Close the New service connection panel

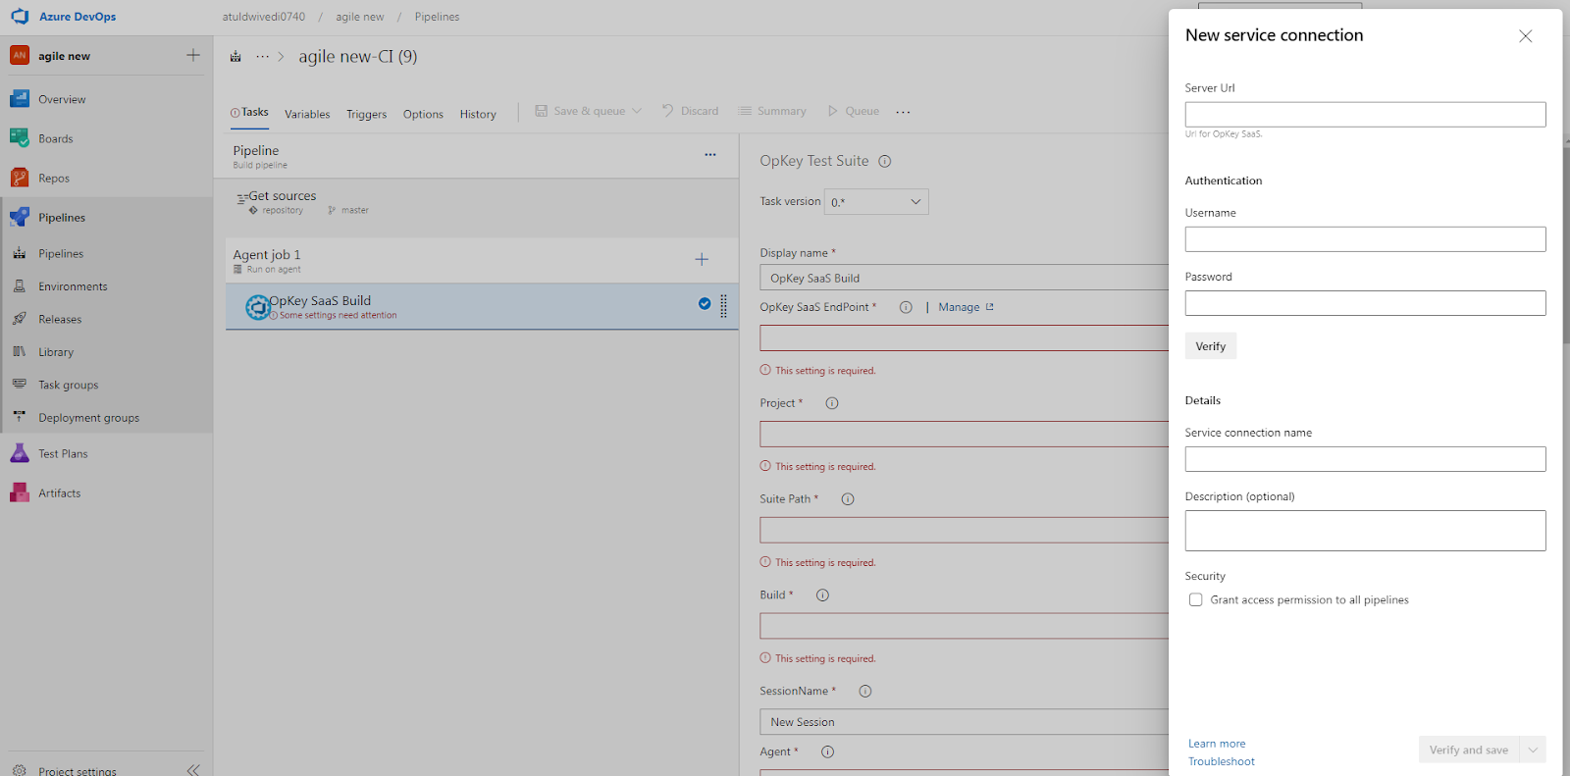tap(1526, 36)
